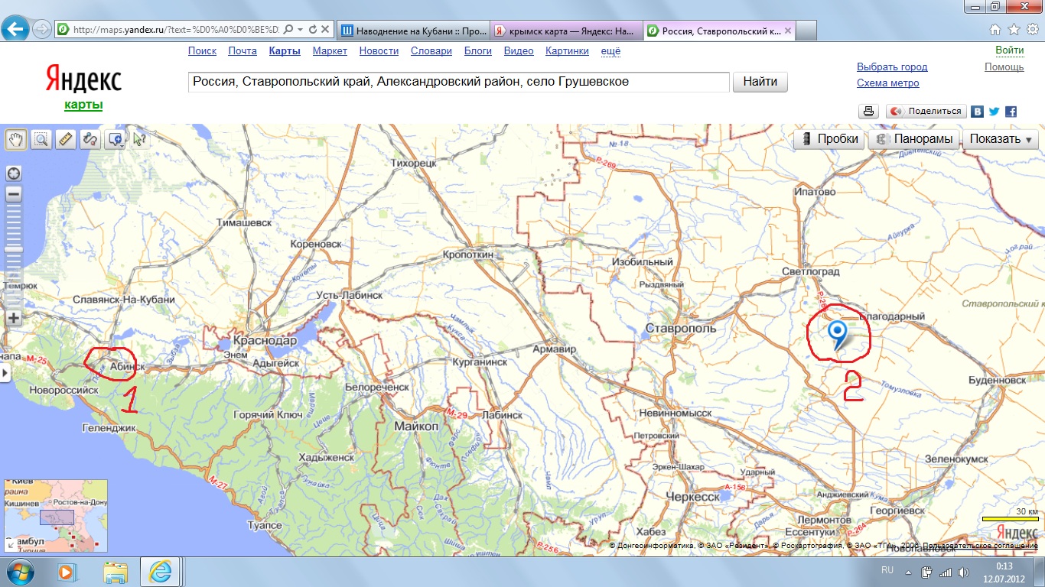The width and height of the screenshot is (1045, 587).
Task: Open Windows Media Player from taskbar
Action: [67, 571]
